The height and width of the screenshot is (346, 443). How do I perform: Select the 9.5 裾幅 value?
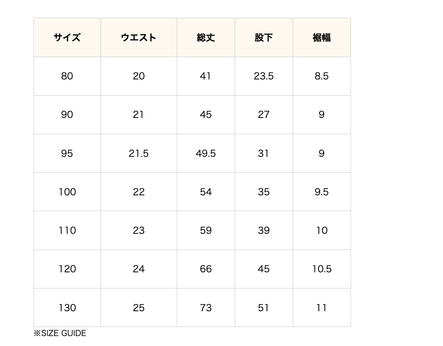click(322, 192)
